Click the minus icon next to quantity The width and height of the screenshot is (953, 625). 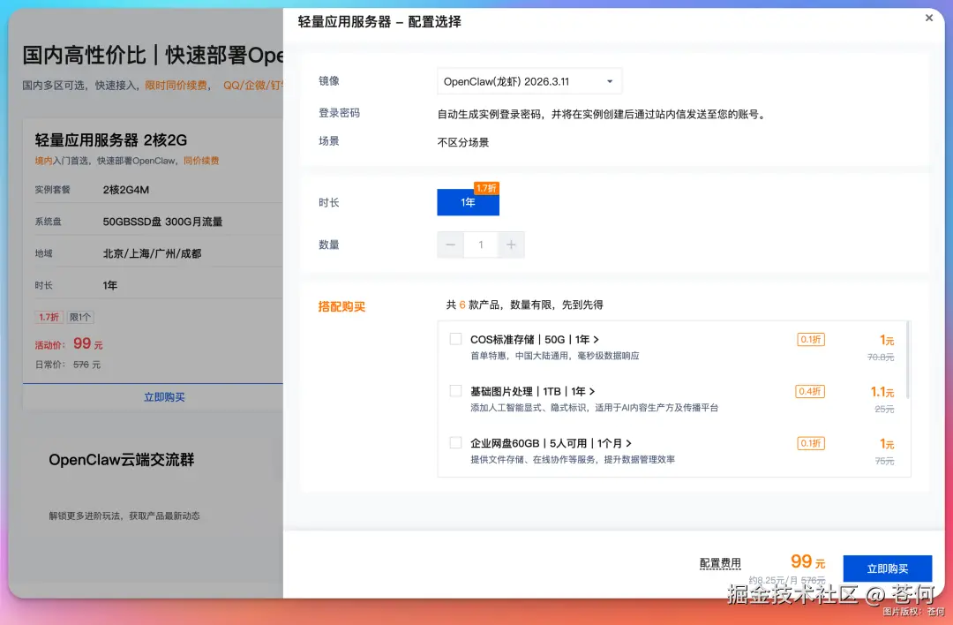451,245
